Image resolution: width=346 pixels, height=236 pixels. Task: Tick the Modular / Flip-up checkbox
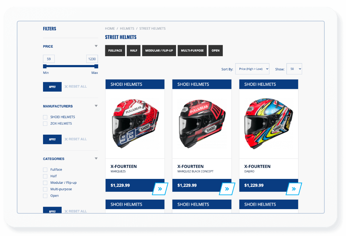pyautogui.click(x=45, y=183)
